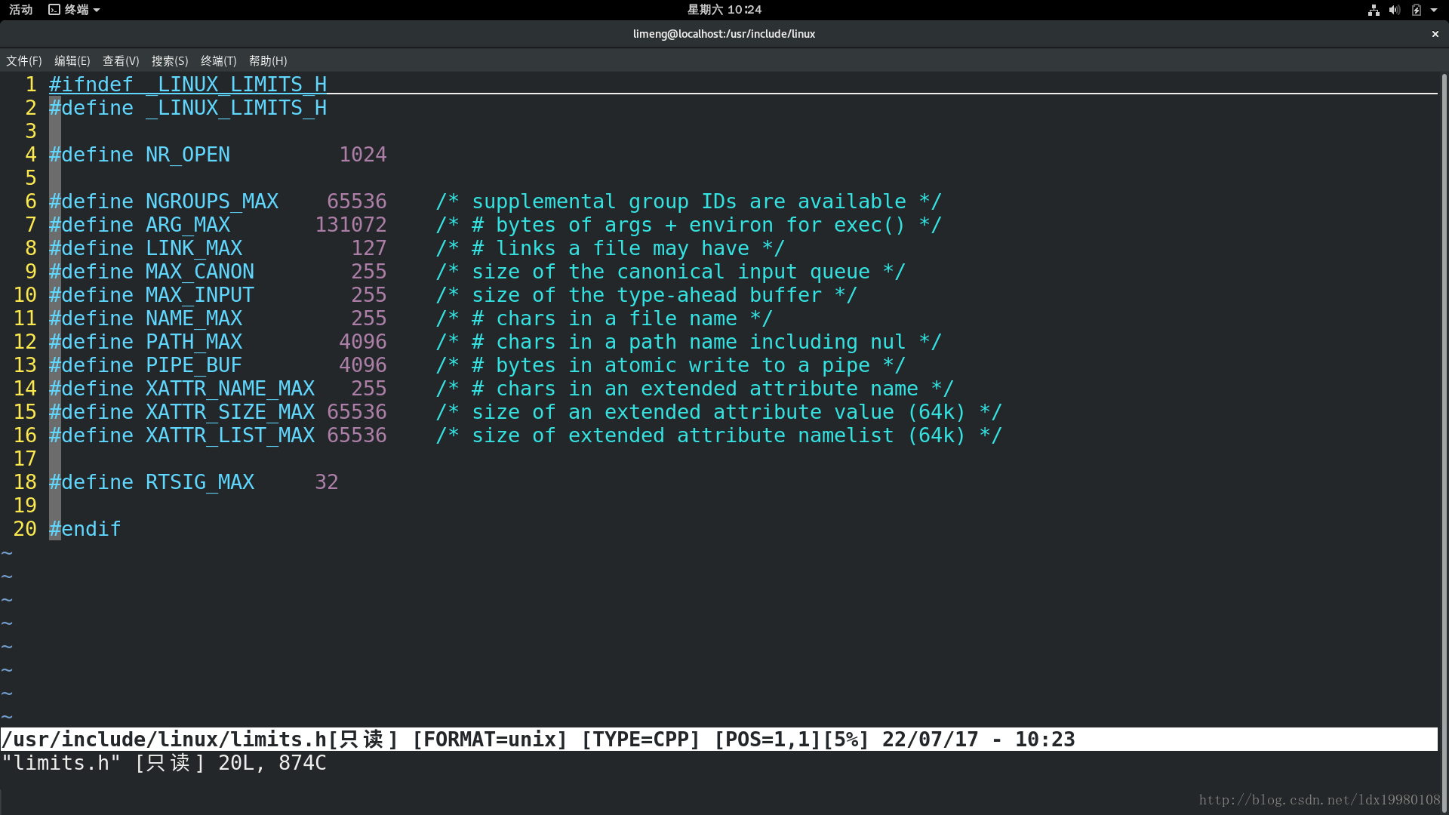The height and width of the screenshot is (815, 1449).
Task: Click the XATTR_LIST_MAX identifier
Action: click(230, 435)
